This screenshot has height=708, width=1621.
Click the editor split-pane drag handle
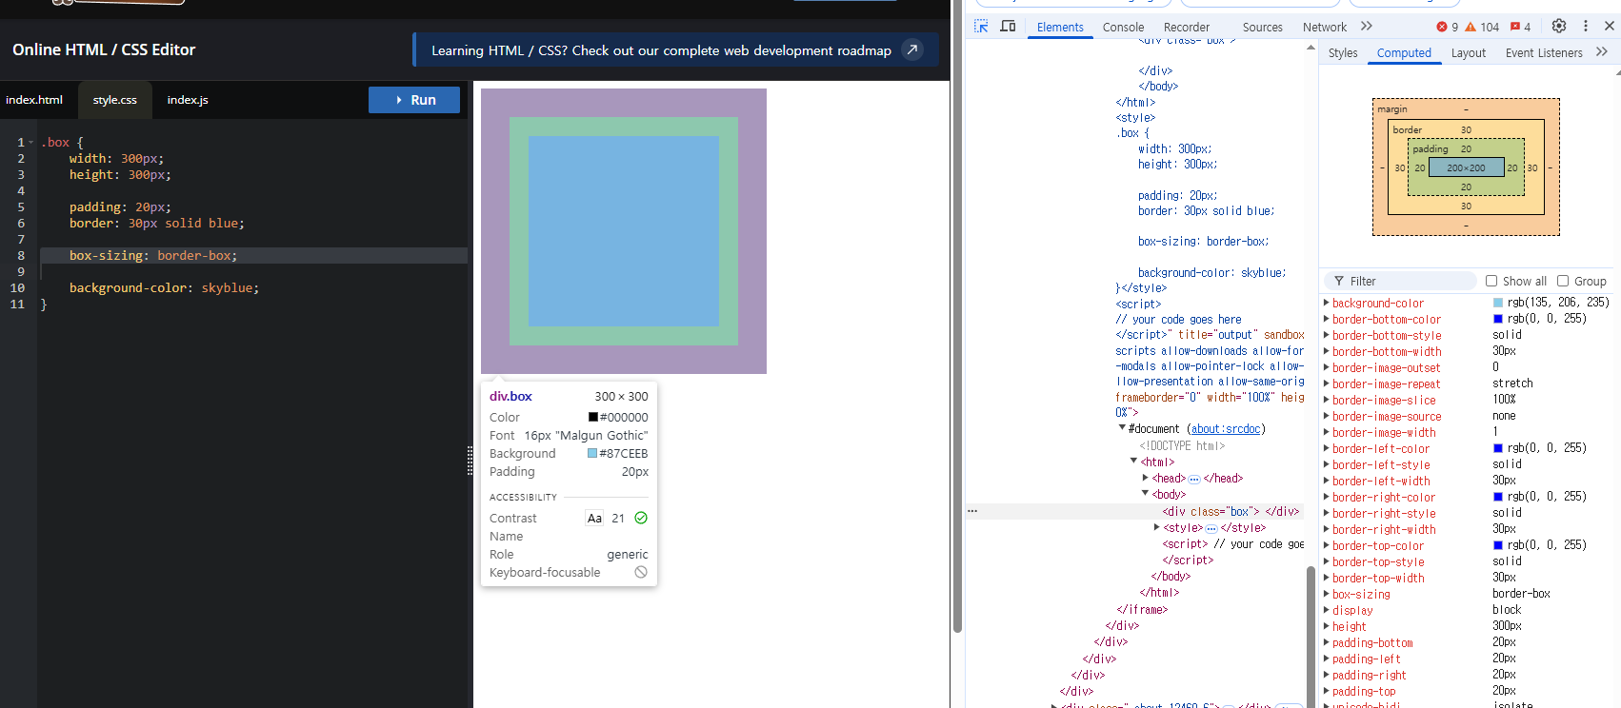pos(470,461)
